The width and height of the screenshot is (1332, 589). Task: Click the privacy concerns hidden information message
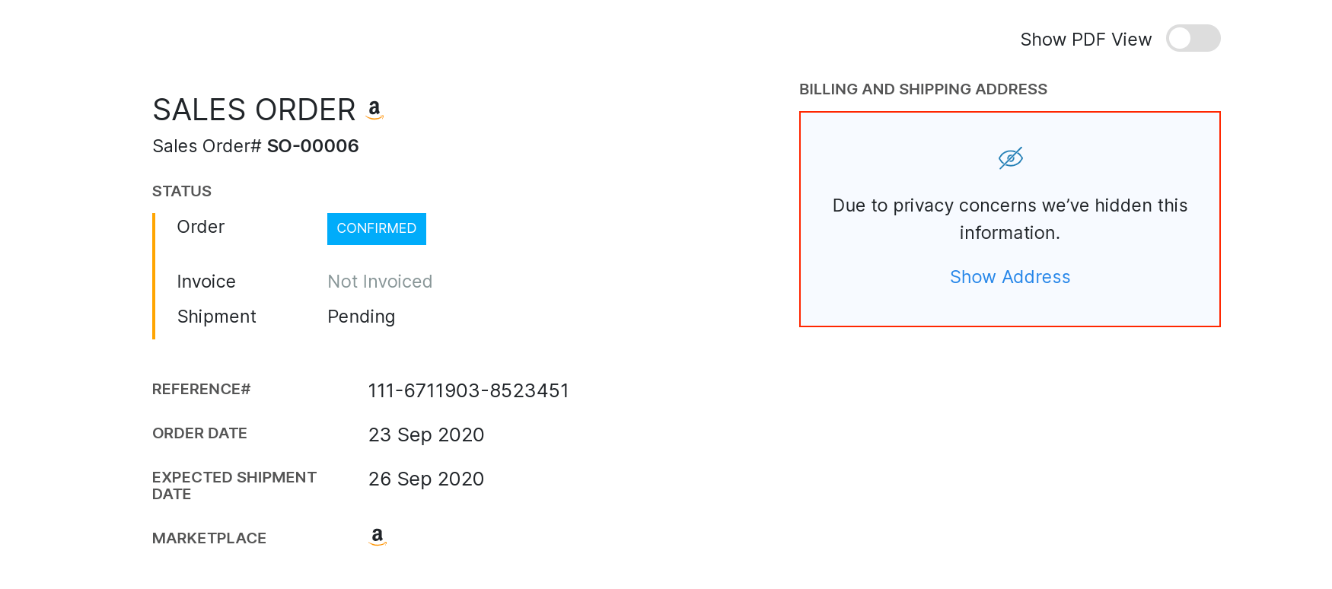point(1010,219)
